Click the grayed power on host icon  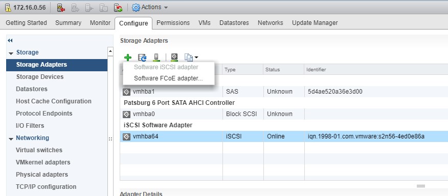coord(89,8)
